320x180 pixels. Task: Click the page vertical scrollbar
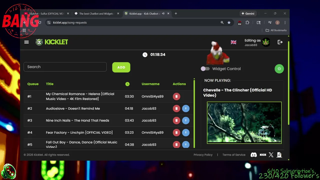(x=288, y=82)
